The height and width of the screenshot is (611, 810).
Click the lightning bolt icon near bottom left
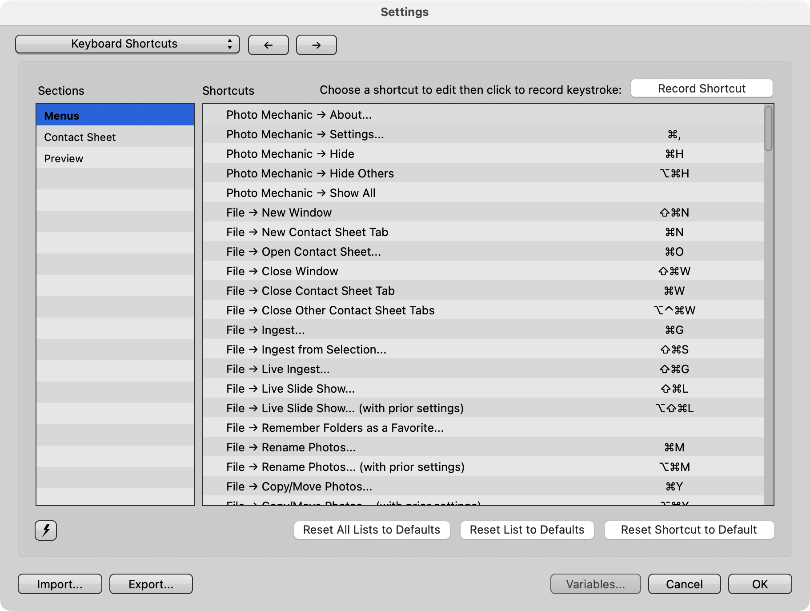point(46,530)
